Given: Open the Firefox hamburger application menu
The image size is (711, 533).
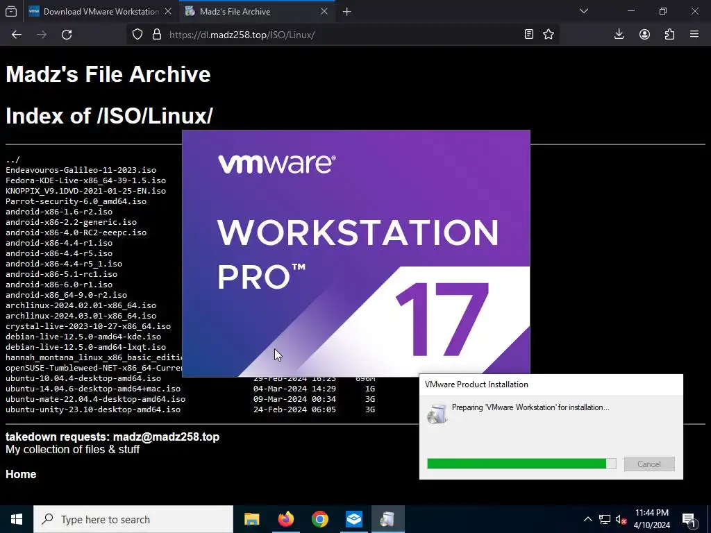Looking at the screenshot, I should 694,34.
